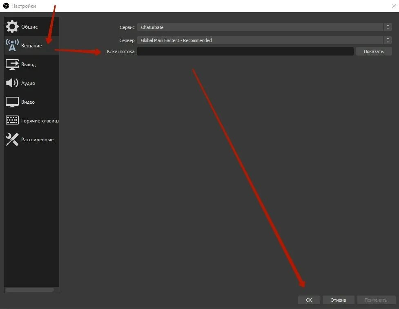Screen dimensions: 399x309
Task: Open the Сервис dropdown showing Chaturbate
Action: pyautogui.click(x=264, y=27)
